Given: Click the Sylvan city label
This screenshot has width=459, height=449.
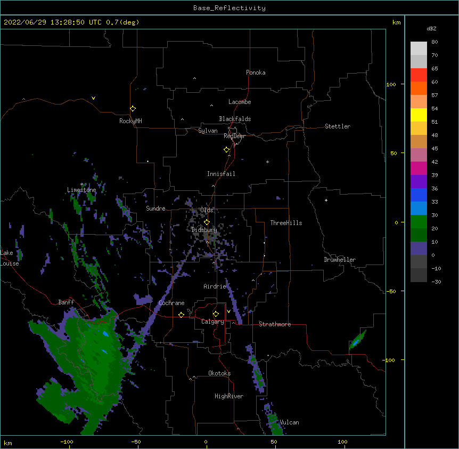Looking at the screenshot, I should (x=208, y=131).
